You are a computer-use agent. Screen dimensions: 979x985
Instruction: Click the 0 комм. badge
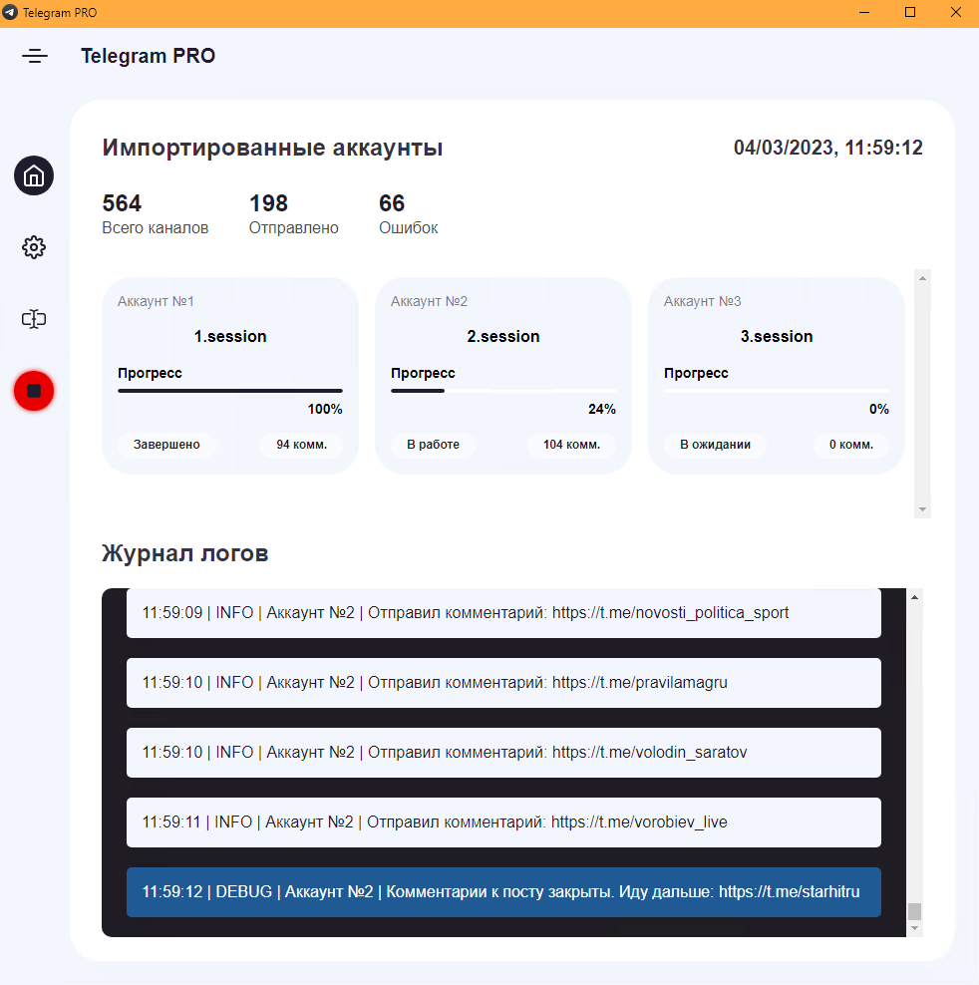click(x=851, y=444)
